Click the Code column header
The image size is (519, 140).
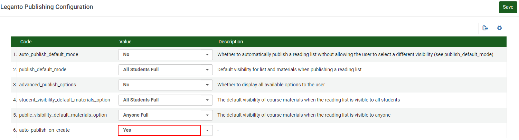point(26,42)
